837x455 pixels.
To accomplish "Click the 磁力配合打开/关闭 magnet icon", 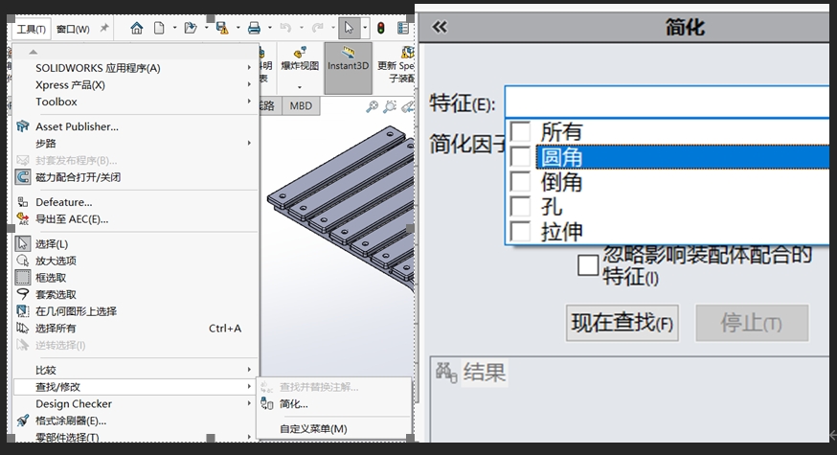I will (22, 177).
